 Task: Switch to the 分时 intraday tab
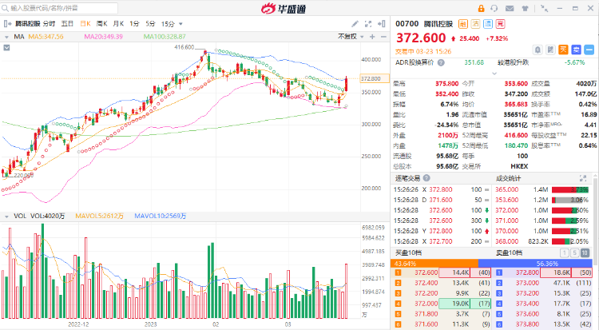50,24
